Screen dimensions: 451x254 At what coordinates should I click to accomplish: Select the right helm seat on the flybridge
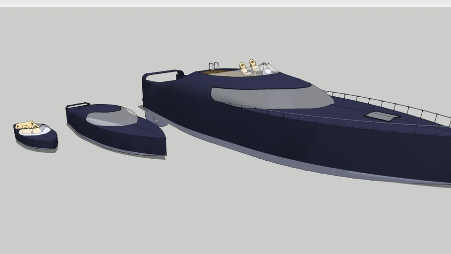coord(253,64)
